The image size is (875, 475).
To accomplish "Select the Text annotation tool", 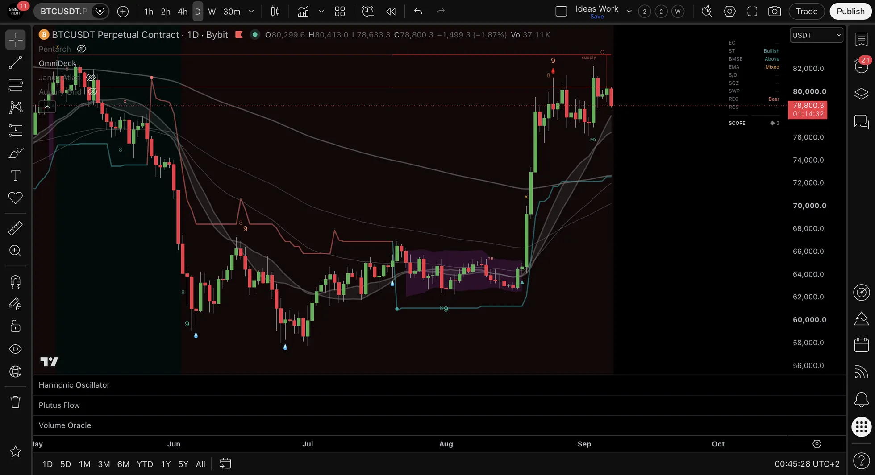I will tap(16, 175).
